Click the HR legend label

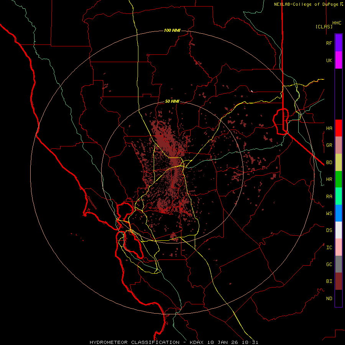coord(329,179)
